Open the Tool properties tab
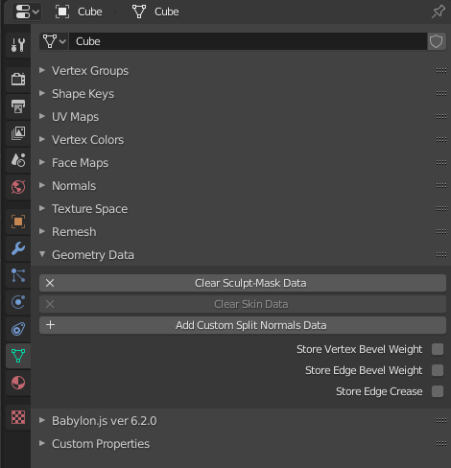This screenshot has width=451, height=468. [18, 45]
